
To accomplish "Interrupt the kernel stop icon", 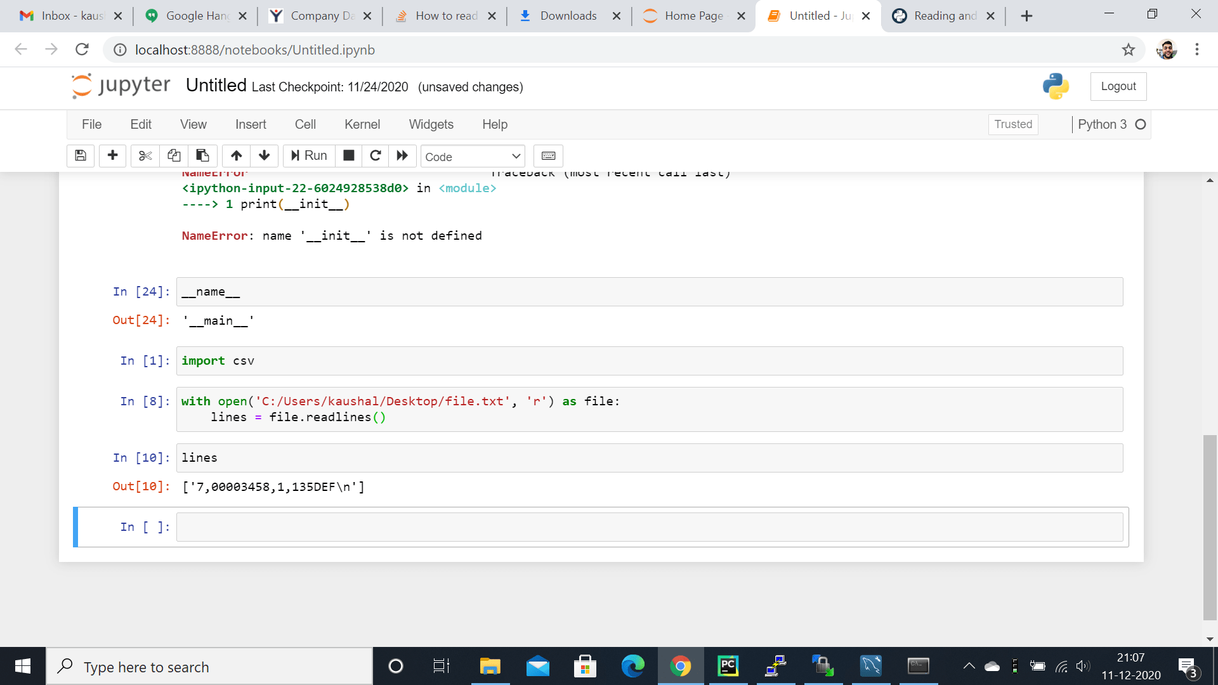I will click(348, 156).
